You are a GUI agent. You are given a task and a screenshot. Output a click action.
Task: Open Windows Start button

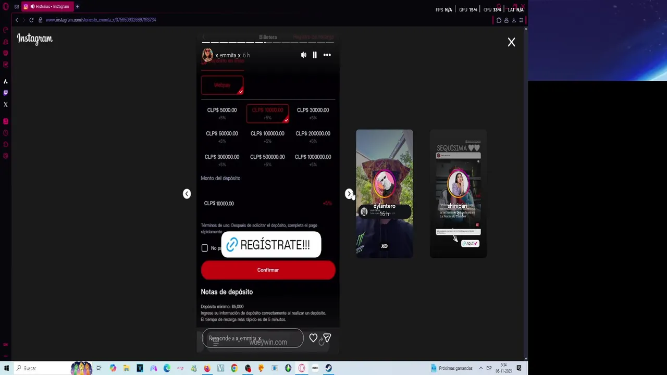[x=6, y=368]
